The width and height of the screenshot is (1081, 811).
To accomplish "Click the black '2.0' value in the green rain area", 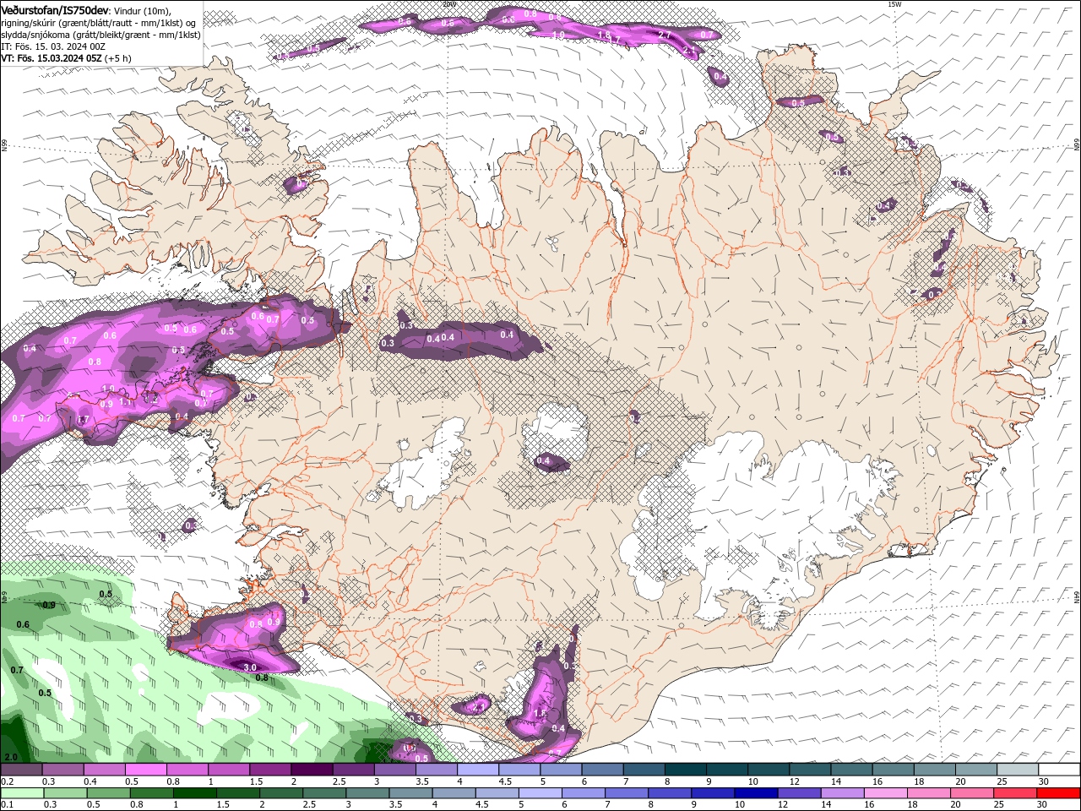I will click(x=11, y=757).
